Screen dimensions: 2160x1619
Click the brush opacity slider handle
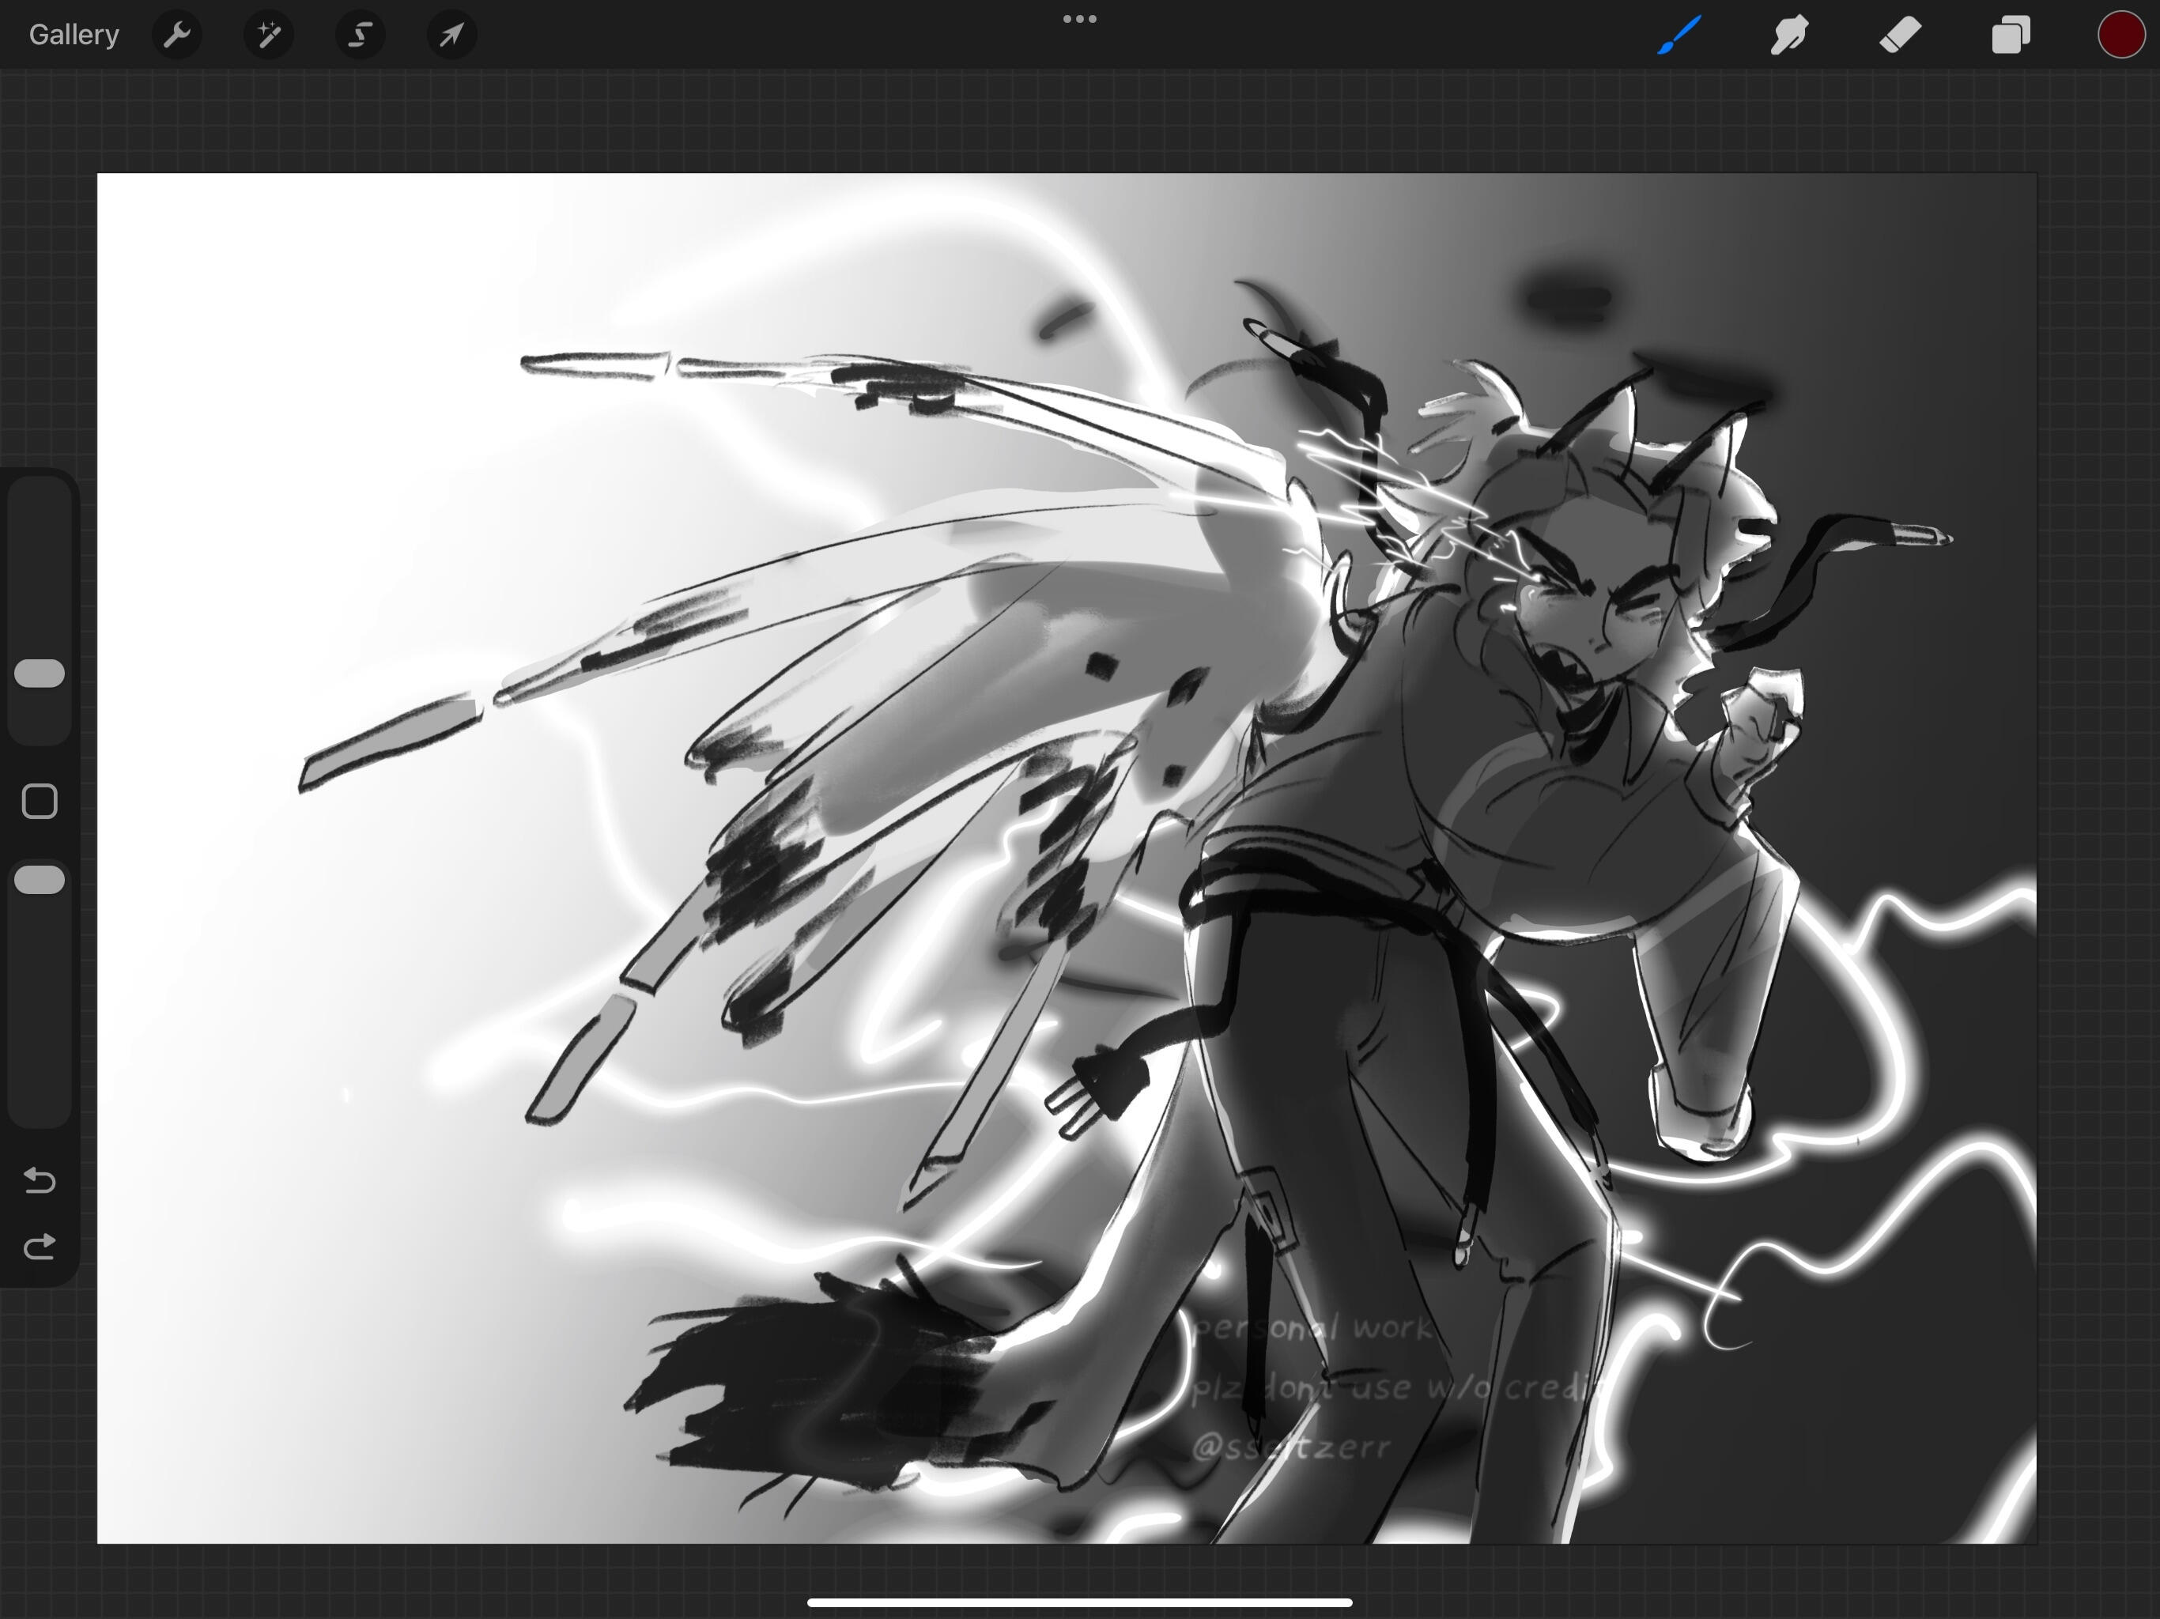tap(40, 880)
